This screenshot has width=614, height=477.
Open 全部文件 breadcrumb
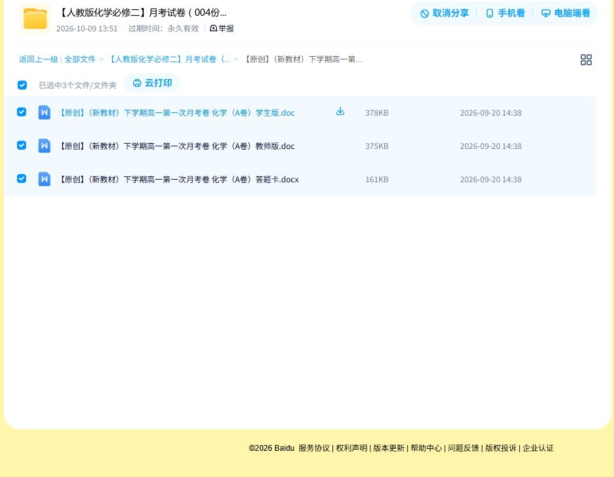(80, 59)
